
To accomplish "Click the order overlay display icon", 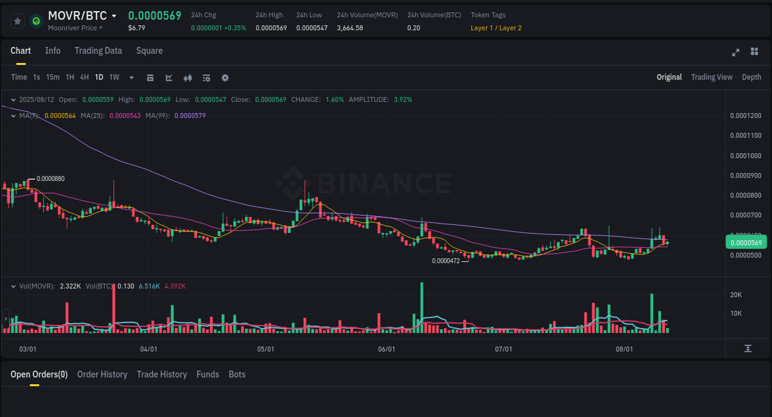I will pos(206,77).
